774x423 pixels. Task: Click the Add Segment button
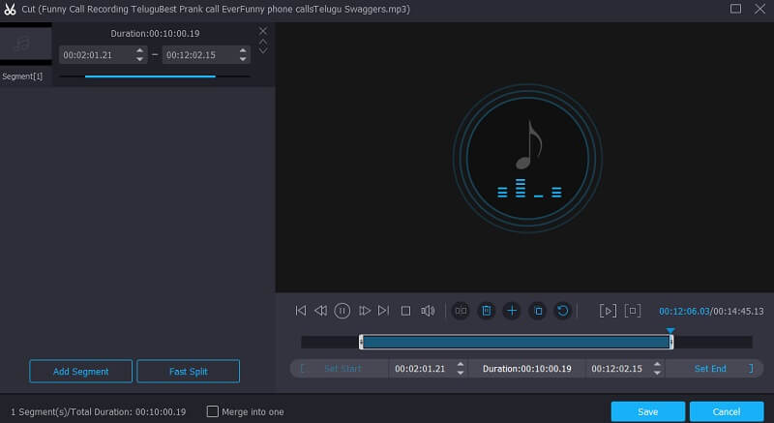click(81, 371)
